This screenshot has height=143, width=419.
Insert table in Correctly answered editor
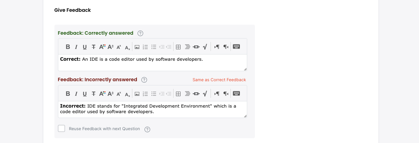(x=178, y=47)
